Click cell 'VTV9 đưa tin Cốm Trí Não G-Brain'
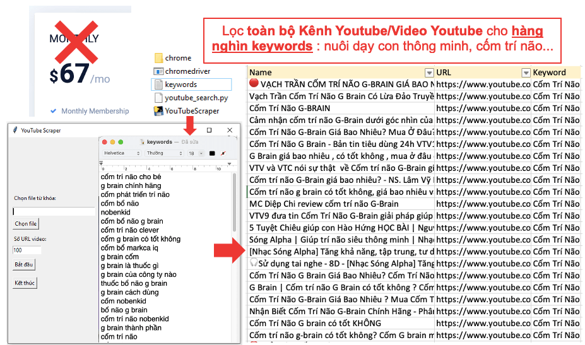This screenshot has height=345, width=585. click(341, 216)
